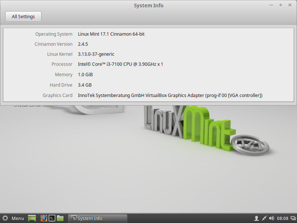
Task: Select kernel value 3.13.0-37-generic
Action: pos(96,54)
